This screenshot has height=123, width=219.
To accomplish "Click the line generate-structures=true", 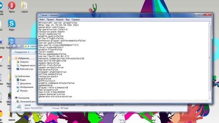I will click(x=55, y=96).
